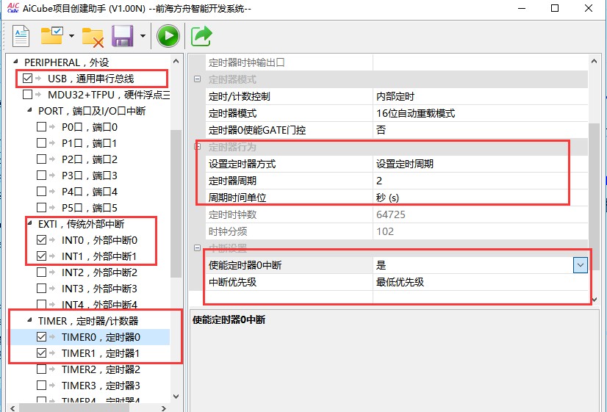The image size is (607, 412).
Task: Enable the INT3 外部中断3 checkbox
Action: [41, 289]
